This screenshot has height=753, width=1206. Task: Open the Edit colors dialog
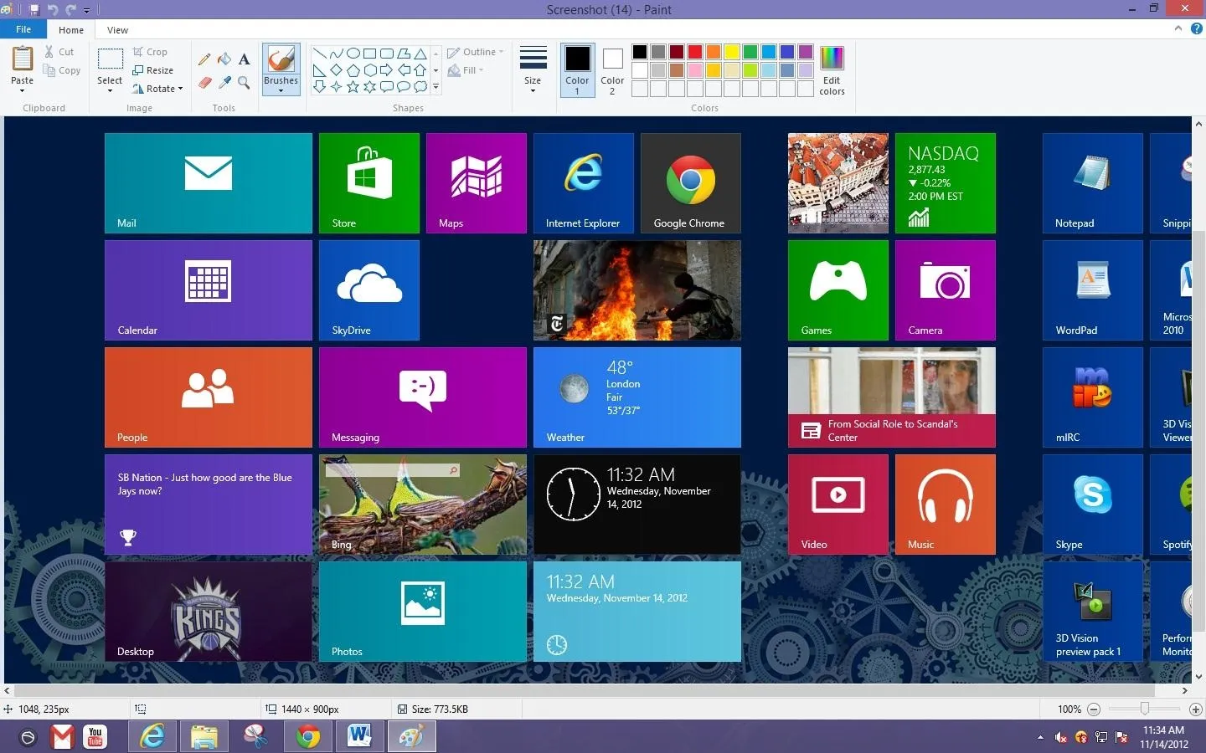click(x=832, y=70)
